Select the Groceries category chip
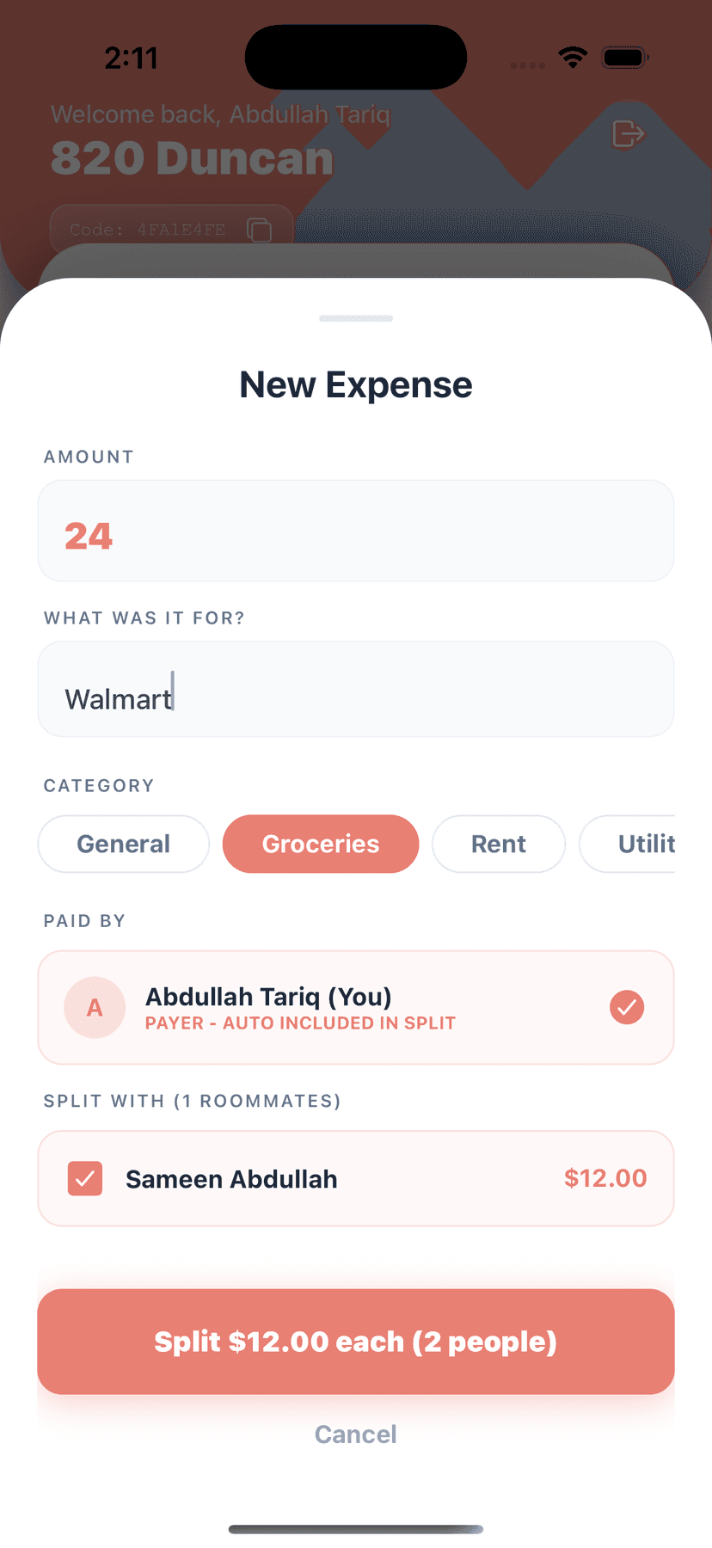Screen dimensions: 712x1548 point(321,844)
